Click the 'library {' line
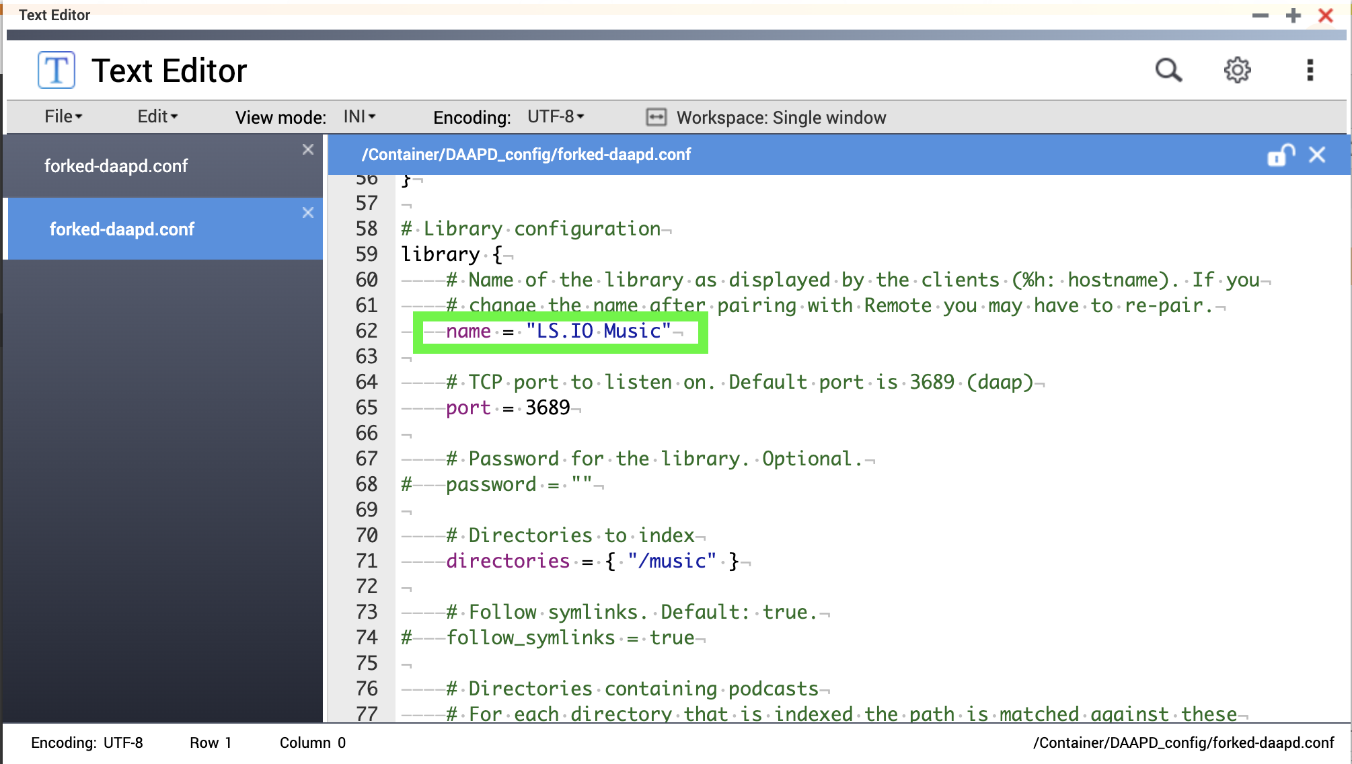 (x=452, y=254)
